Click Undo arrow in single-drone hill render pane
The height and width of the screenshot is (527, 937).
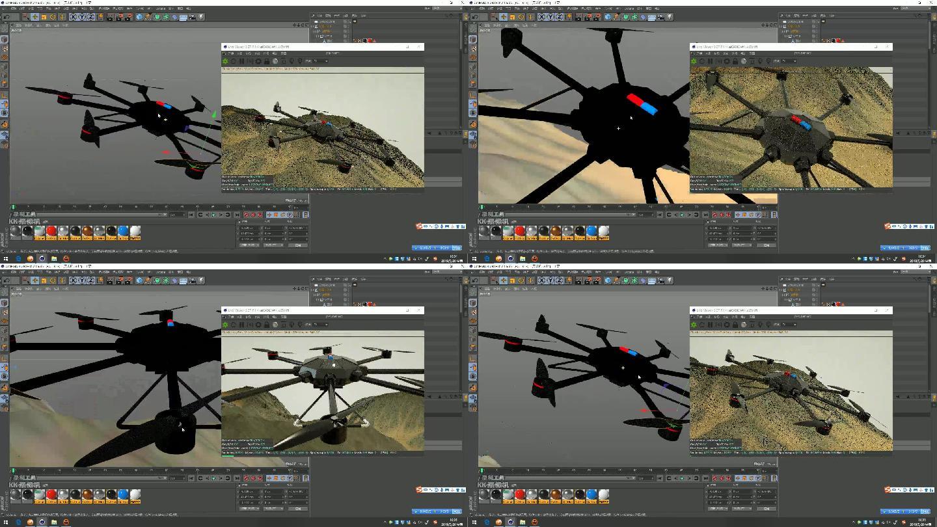[7, 17]
